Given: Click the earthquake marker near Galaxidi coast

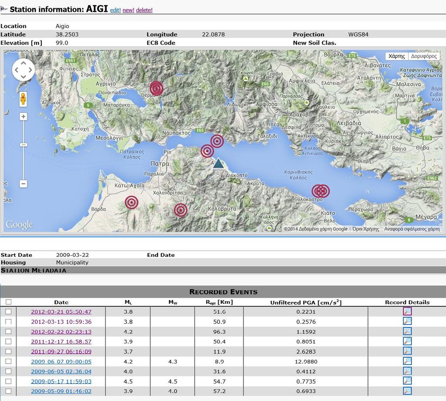Looking at the screenshot, I should click(x=217, y=141).
